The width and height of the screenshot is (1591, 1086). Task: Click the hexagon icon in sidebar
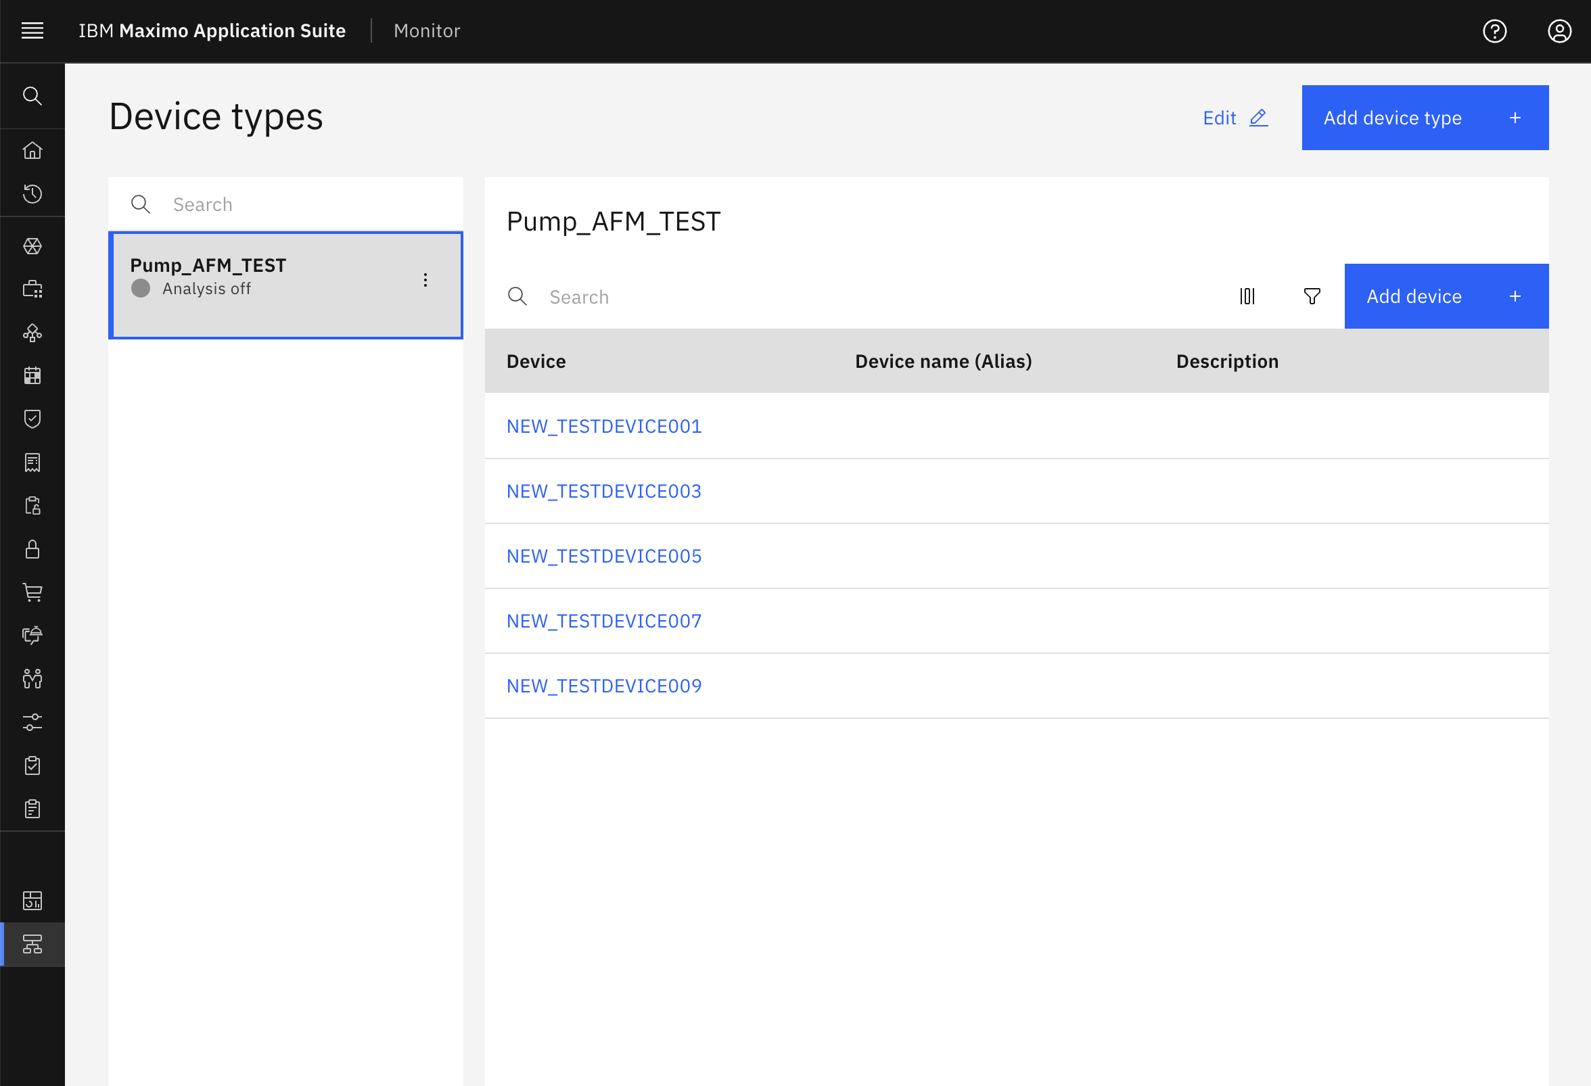32,245
